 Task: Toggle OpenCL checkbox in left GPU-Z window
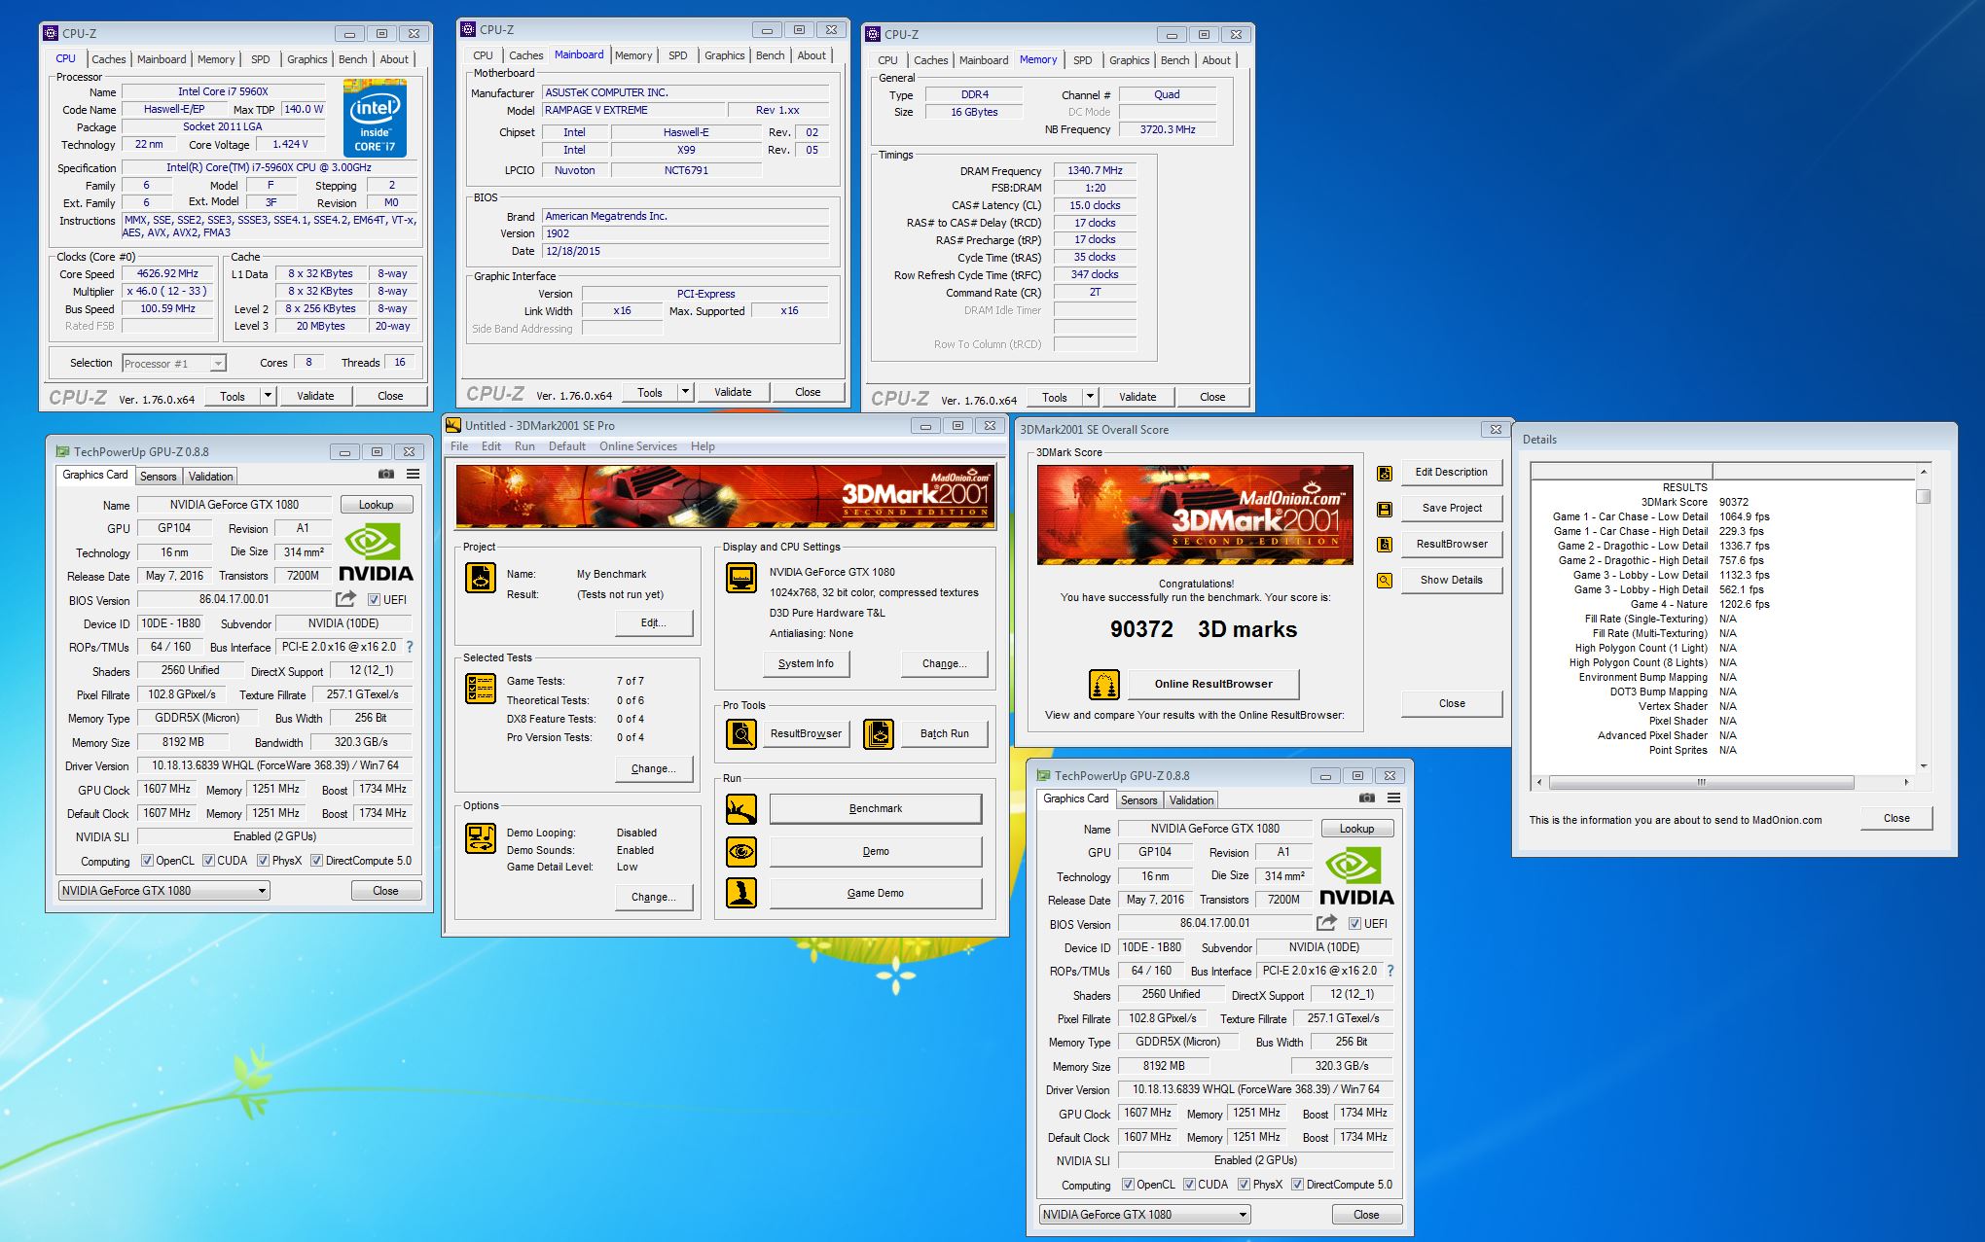click(x=147, y=861)
